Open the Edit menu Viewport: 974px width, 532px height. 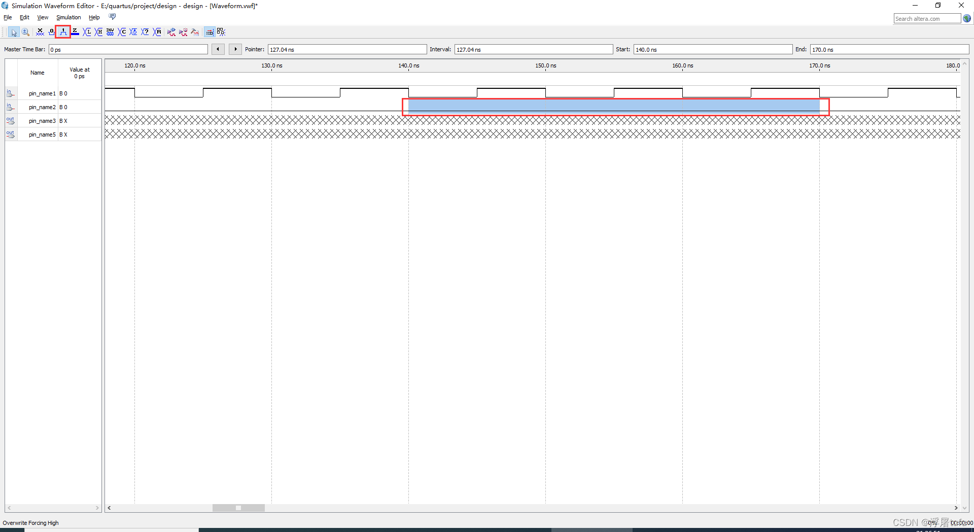(x=24, y=17)
